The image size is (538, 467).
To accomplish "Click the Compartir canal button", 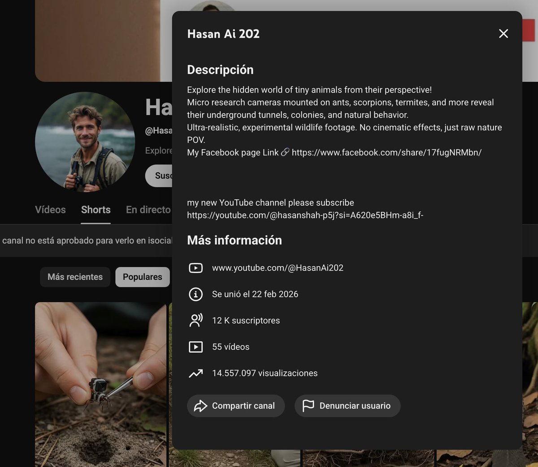I will pyautogui.click(x=236, y=406).
